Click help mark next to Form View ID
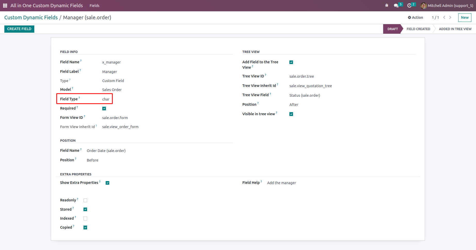 click(x=85, y=116)
